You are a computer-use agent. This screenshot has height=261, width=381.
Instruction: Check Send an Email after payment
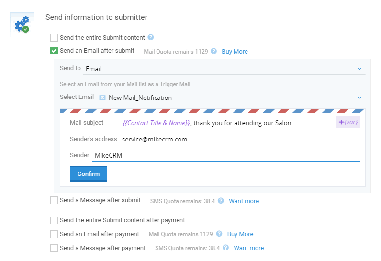(x=54, y=234)
